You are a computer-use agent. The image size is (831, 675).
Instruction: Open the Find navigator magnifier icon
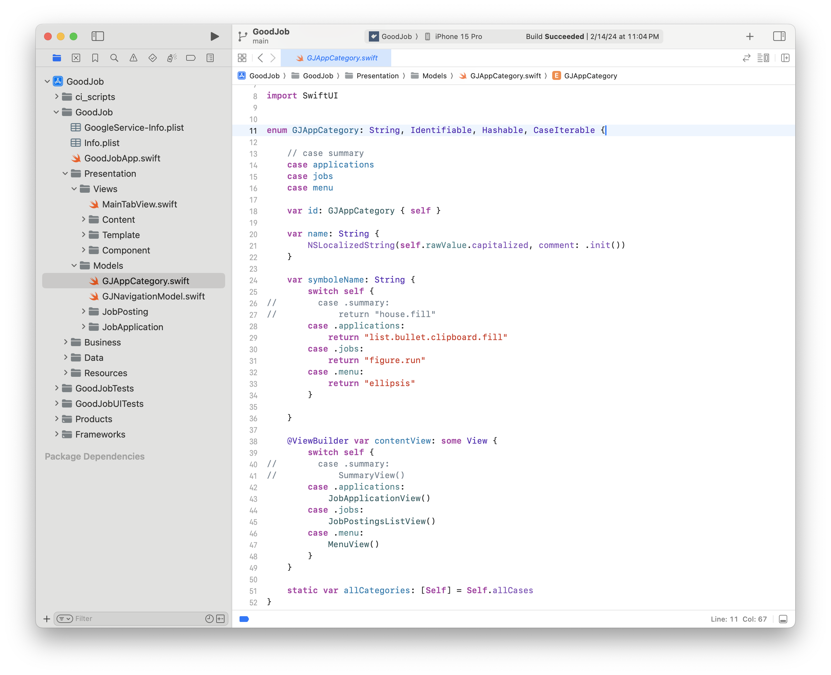point(114,58)
